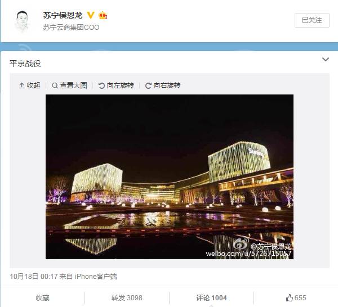338x307 pixels.
Task: Click the Weibo eye logo watermark
Action: click(241, 245)
